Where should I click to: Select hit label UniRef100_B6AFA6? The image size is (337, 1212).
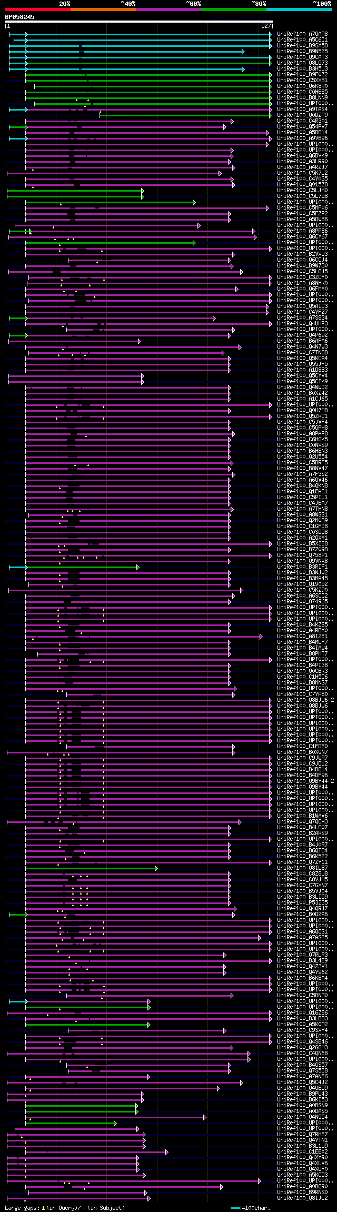click(302, 341)
